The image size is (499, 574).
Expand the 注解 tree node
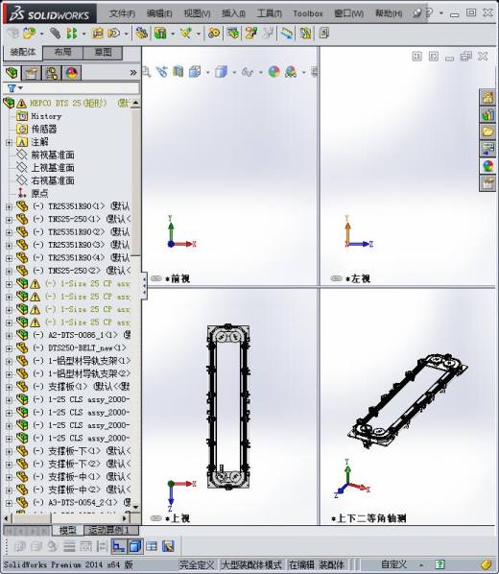tap(10, 142)
